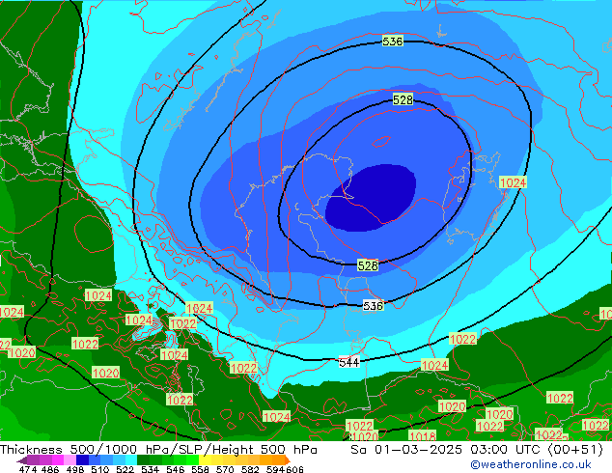Open the weatheronline.co.uk link
Viewport: 612px width, 473px height.
531,464
